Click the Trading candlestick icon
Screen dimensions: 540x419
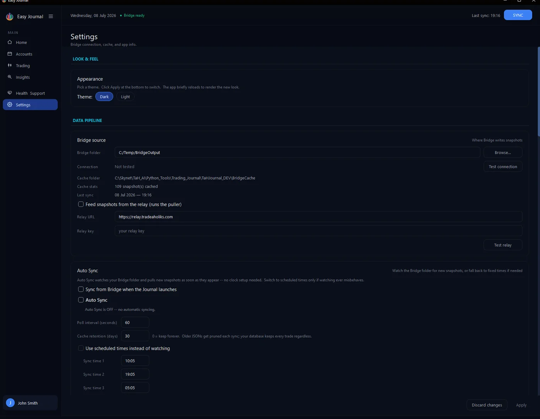10,65
